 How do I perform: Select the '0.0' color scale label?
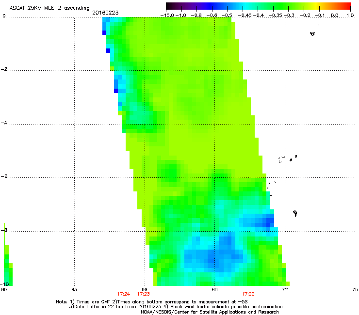click(x=335, y=16)
